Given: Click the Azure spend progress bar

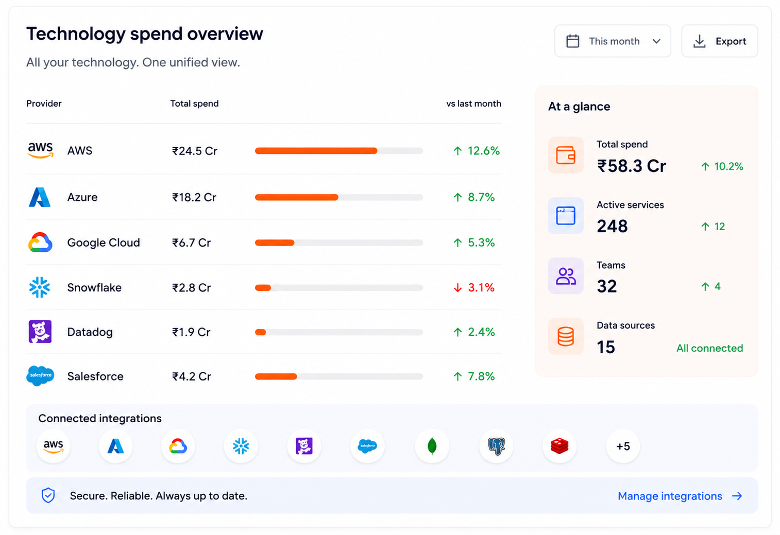Looking at the screenshot, I should click(x=338, y=197).
